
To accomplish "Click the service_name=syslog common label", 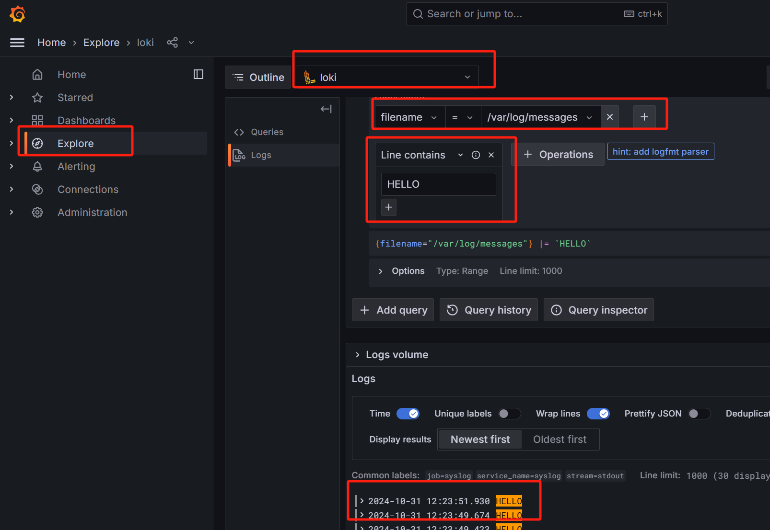I will point(519,476).
